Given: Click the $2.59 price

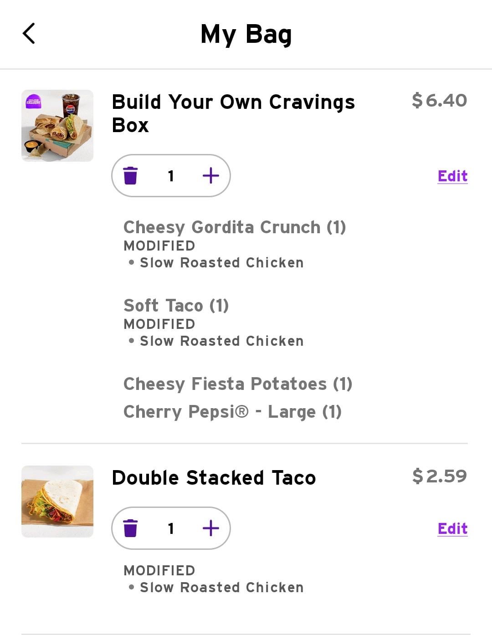Looking at the screenshot, I should point(439,476).
